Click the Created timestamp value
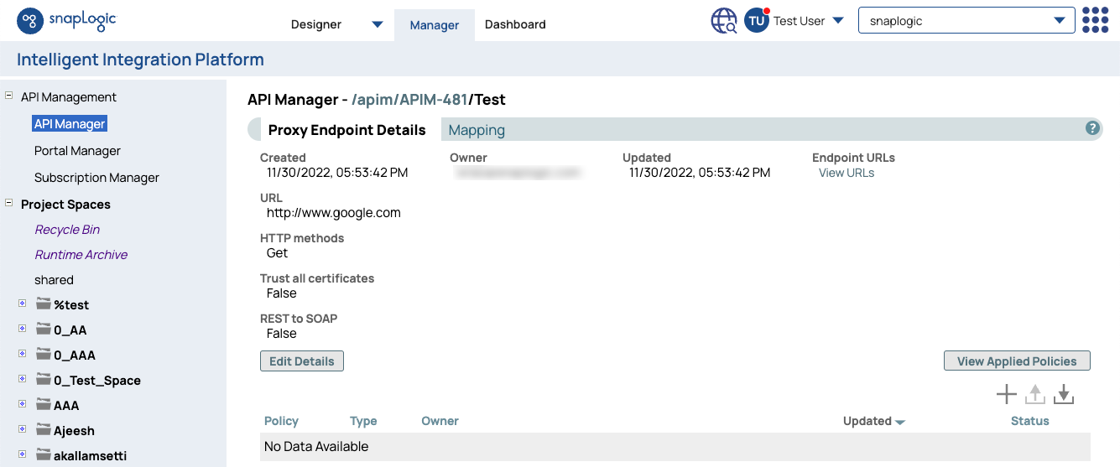 coord(337,173)
